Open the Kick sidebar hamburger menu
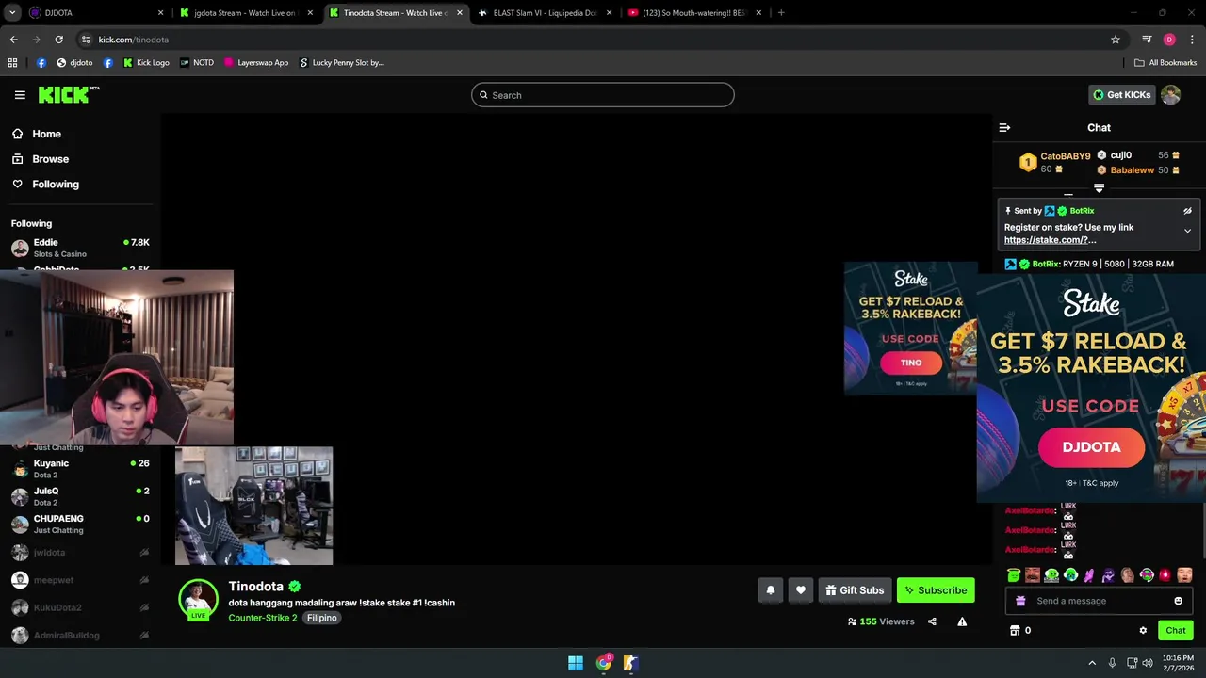Screen dimensions: 1206x678 [x=20, y=95]
